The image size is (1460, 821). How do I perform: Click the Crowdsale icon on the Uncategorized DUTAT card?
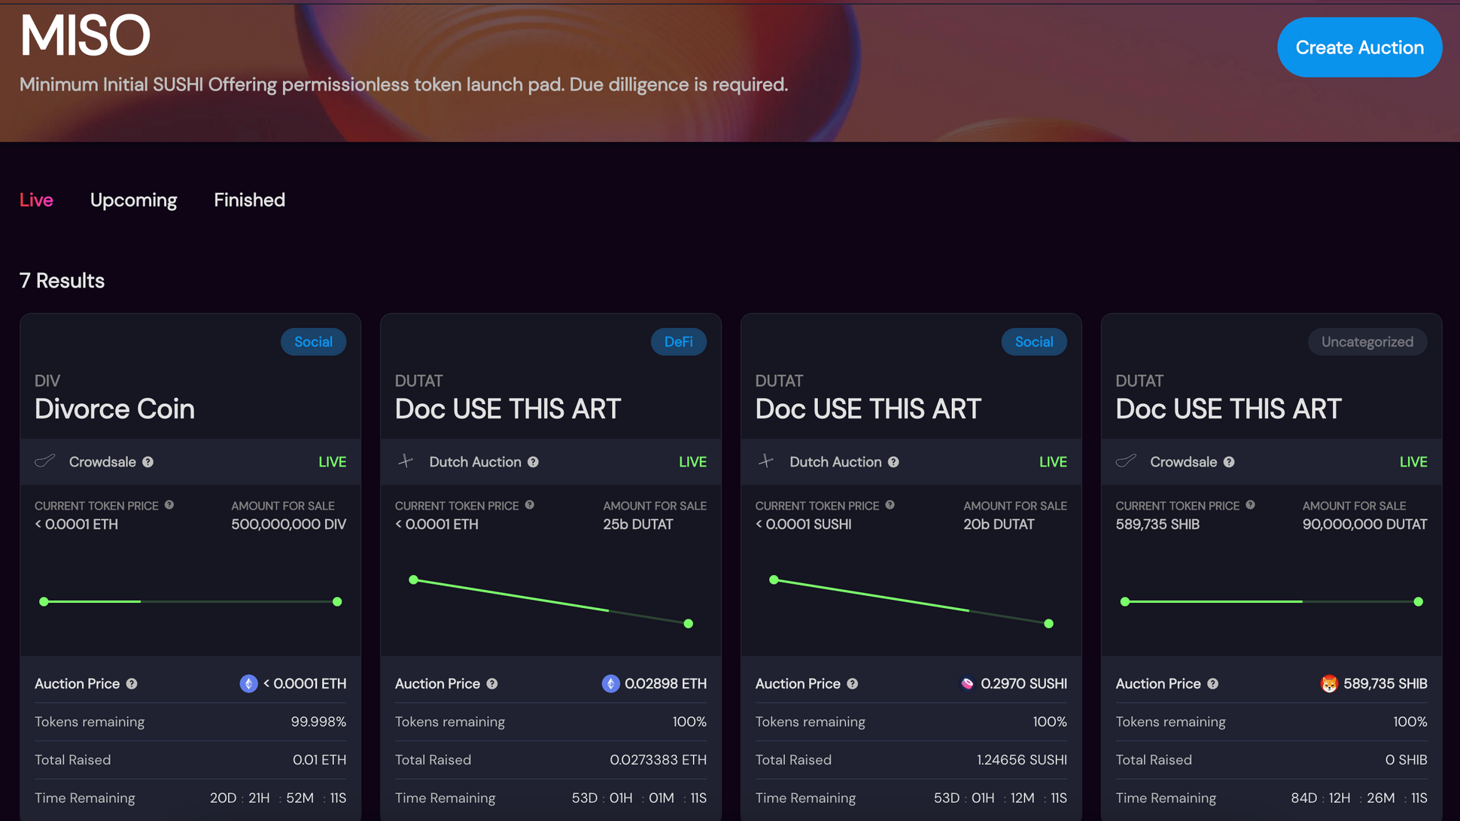(1126, 461)
